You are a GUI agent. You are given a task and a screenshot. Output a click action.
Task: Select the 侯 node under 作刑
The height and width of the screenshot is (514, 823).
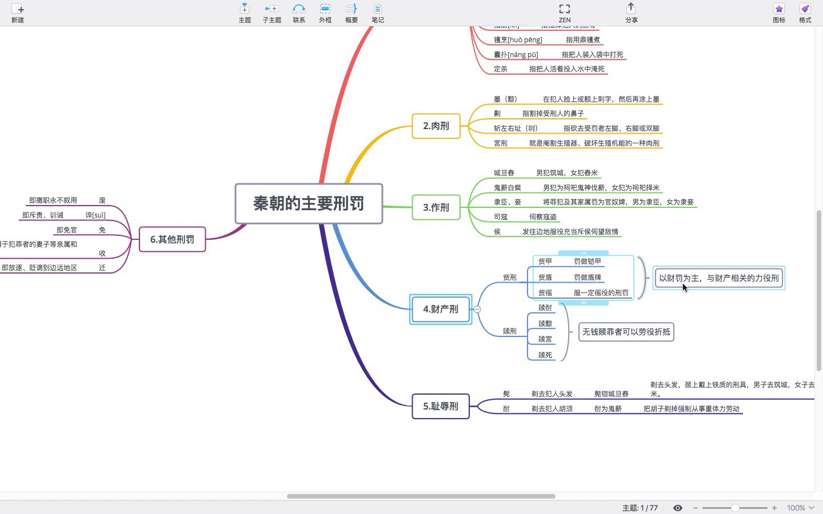tap(497, 232)
